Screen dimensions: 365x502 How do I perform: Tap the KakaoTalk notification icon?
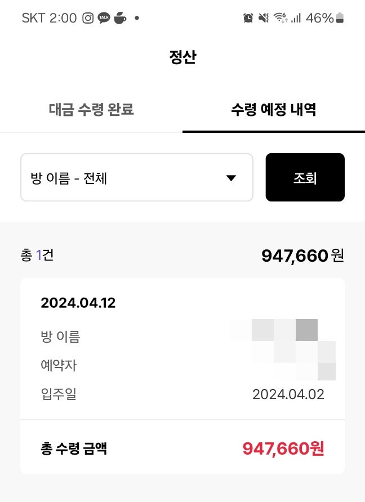104,18
